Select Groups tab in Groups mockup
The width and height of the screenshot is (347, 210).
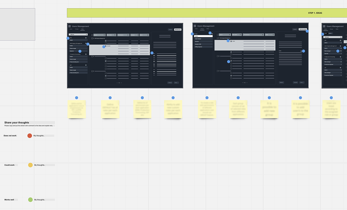coord(202,29)
